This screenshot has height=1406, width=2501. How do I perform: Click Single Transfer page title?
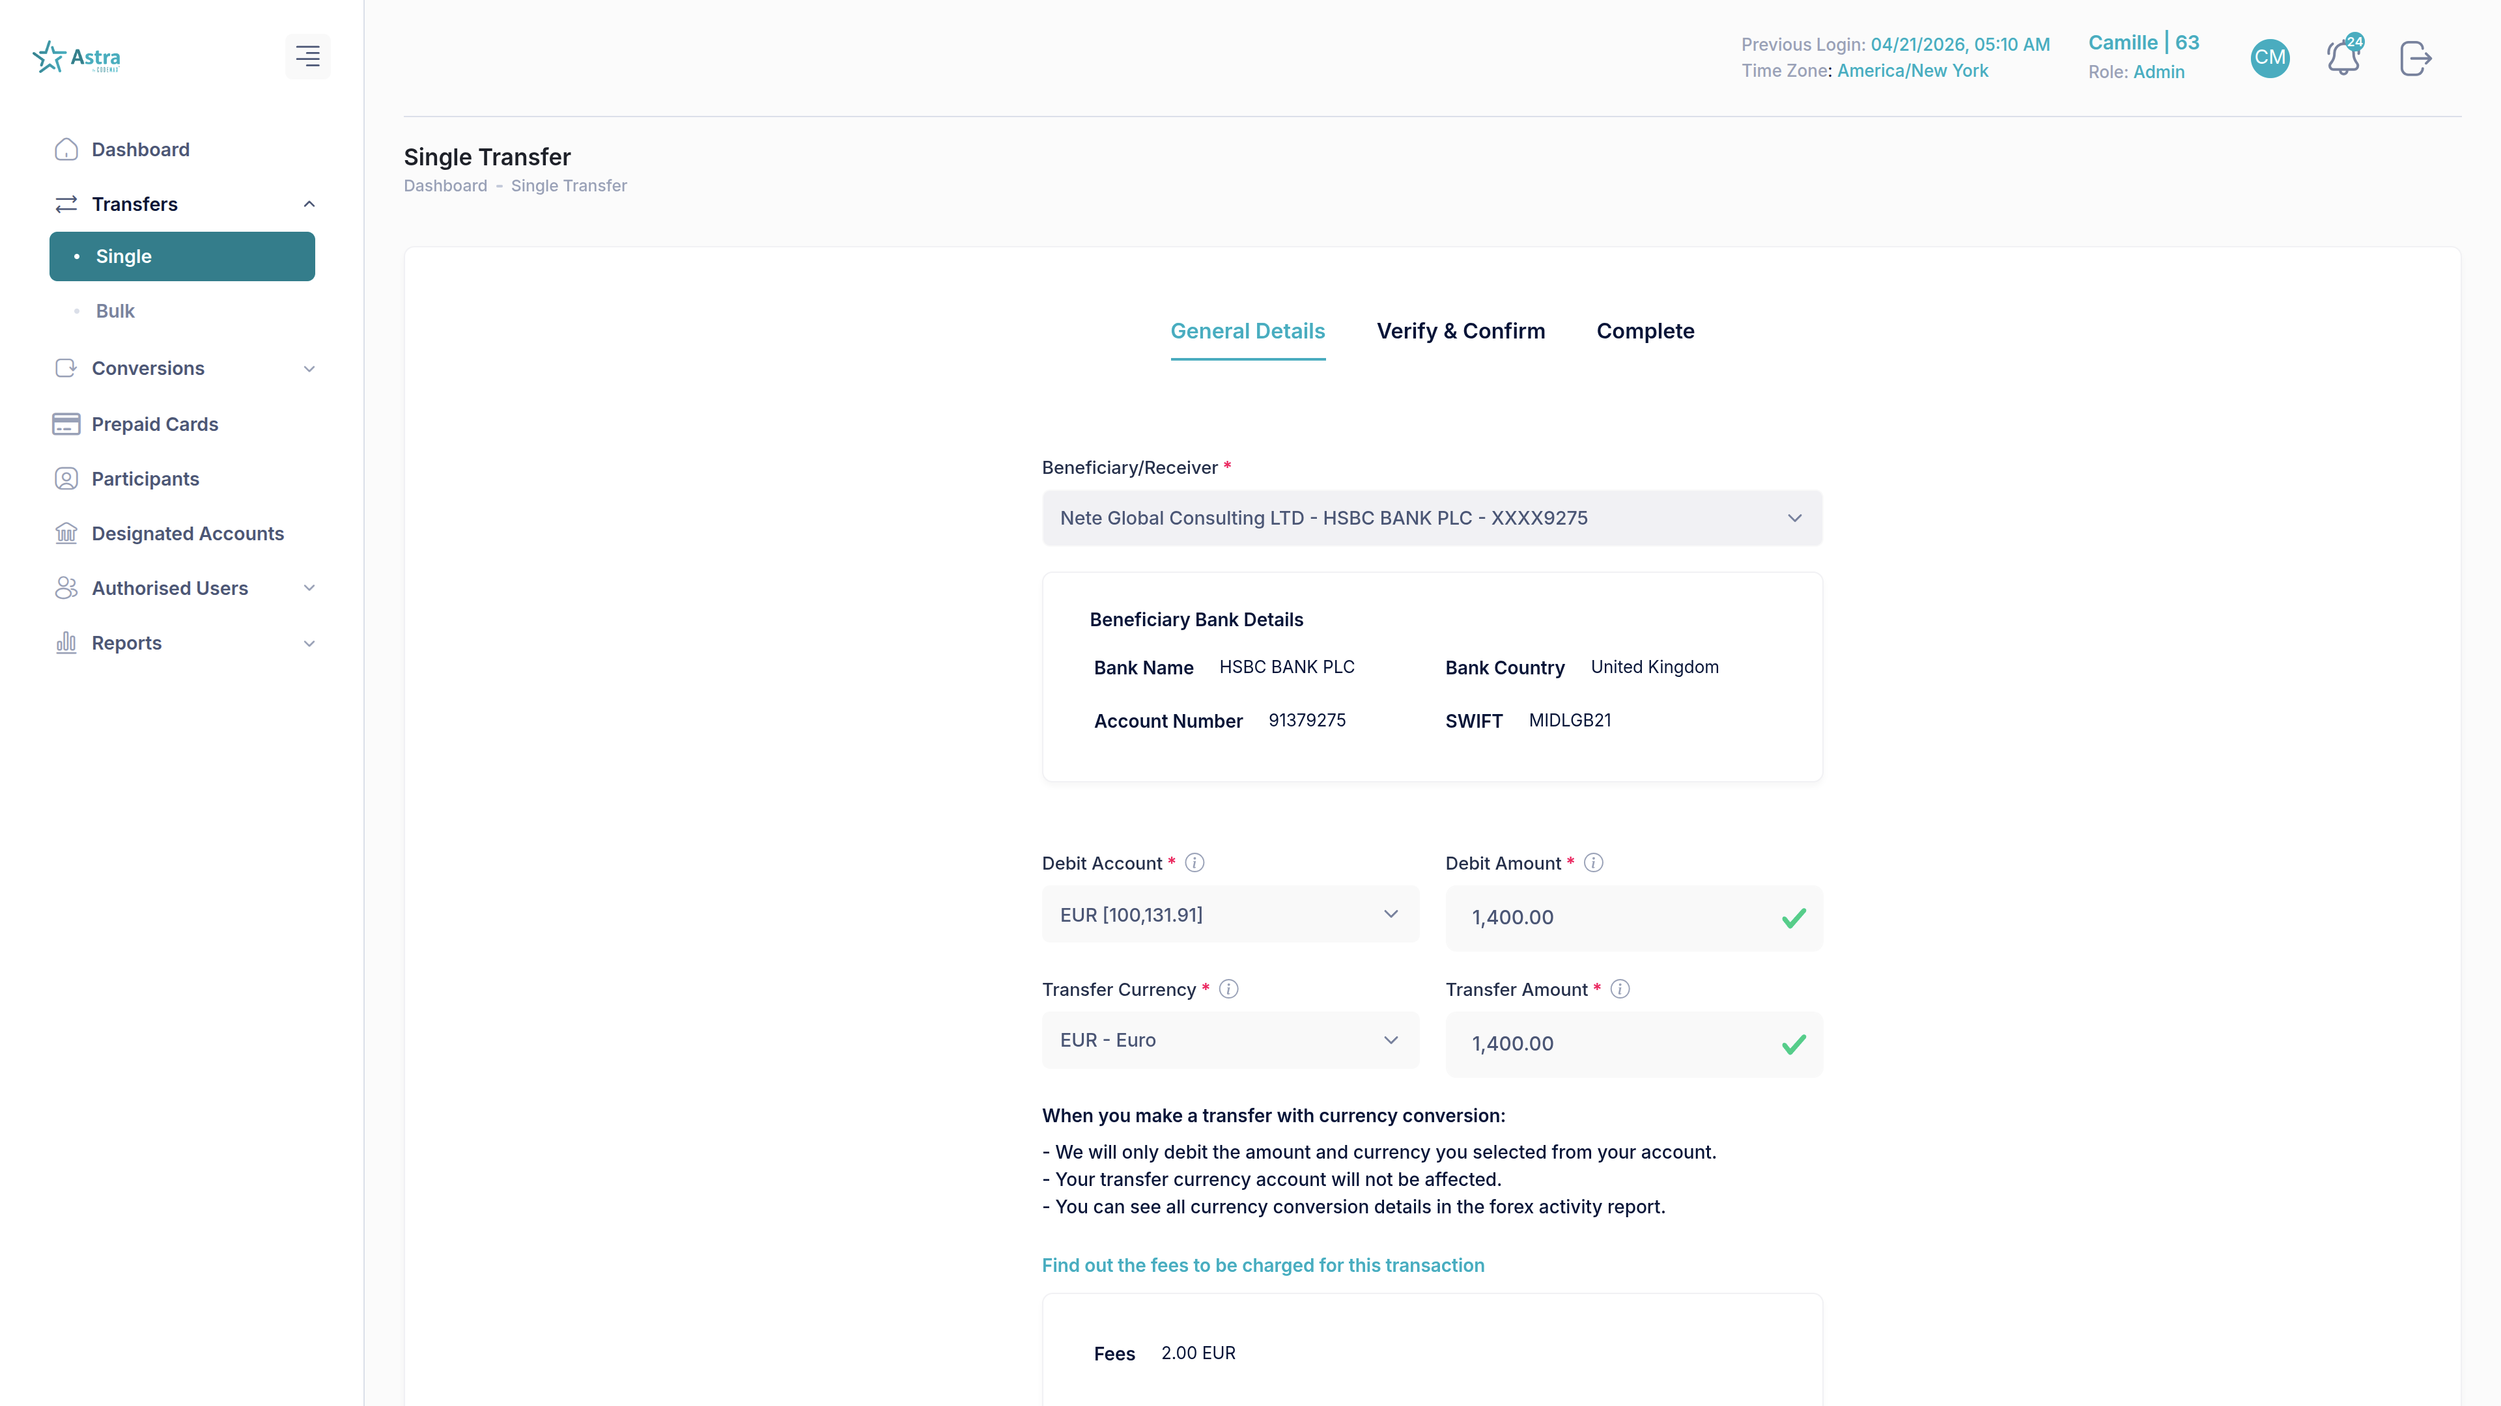487,156
